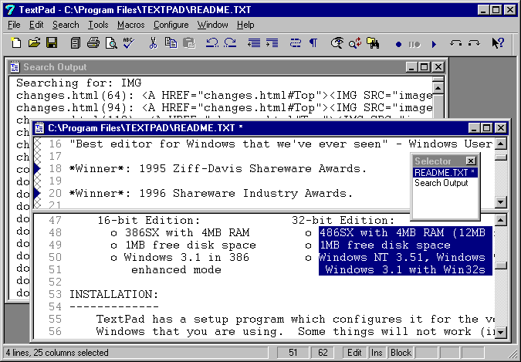Click the '32-bit Edition:' text

(x=343, y=221)
